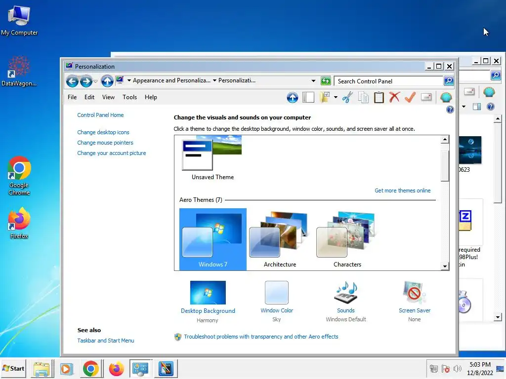Click the volume speaker tray icon
The image size is (506, 379).
point(457,369)
